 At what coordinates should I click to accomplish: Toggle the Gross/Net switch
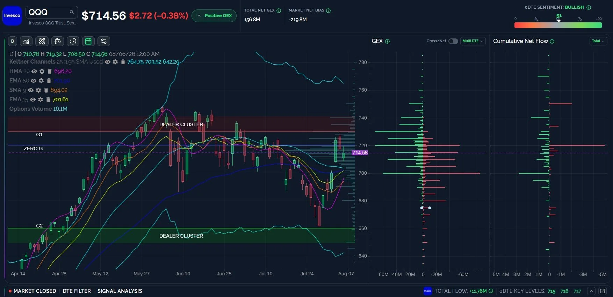(x=453, y=41)
